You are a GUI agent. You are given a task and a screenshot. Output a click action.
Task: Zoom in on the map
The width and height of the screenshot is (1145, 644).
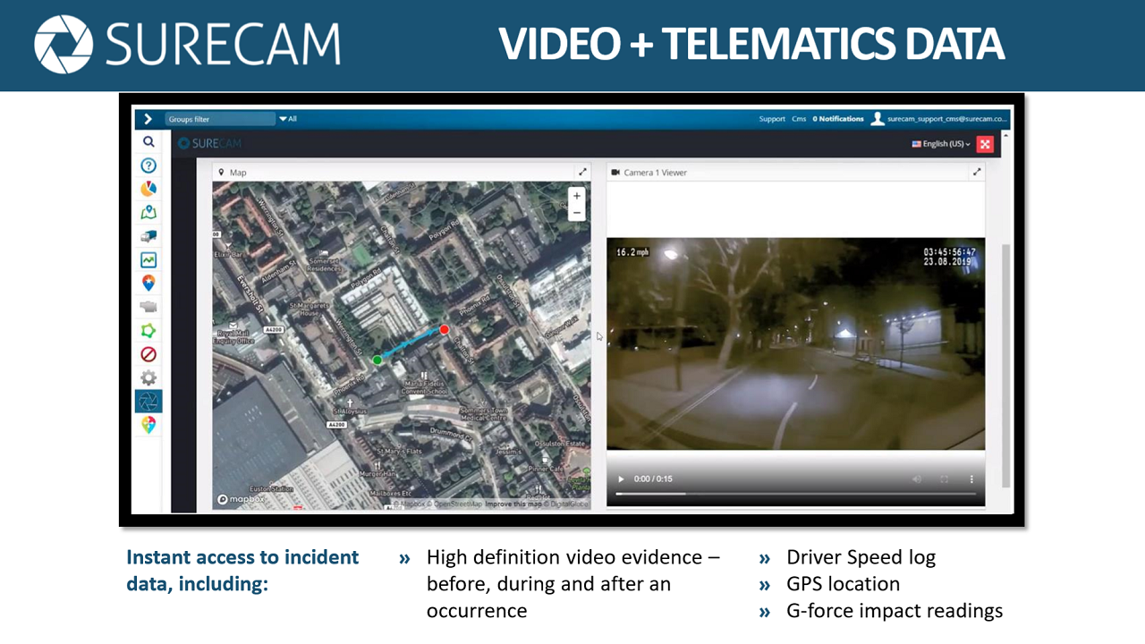click(x=576, y=196)
